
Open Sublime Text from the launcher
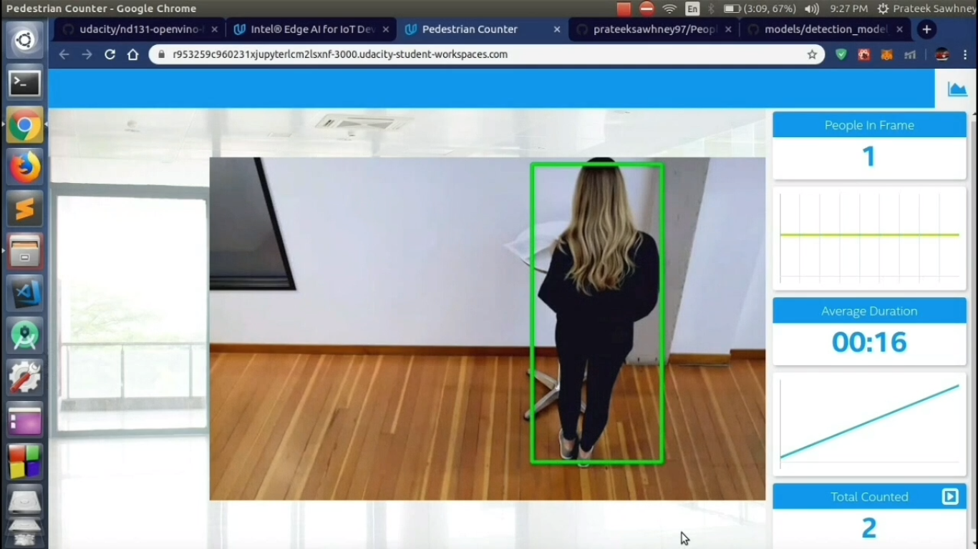(24, 210)
